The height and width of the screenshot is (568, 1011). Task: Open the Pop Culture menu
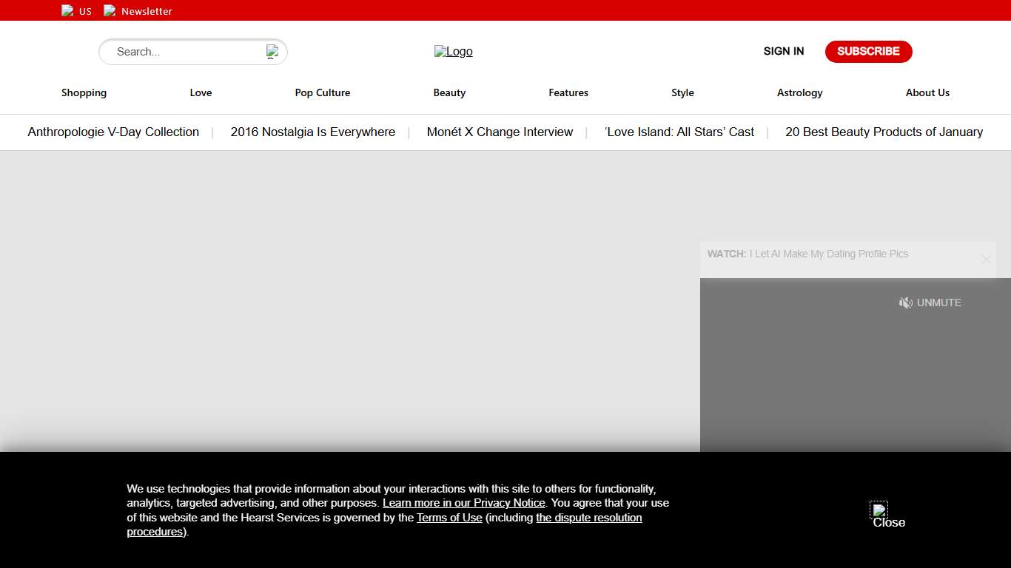pyautogui.click(x=322, y=92)
